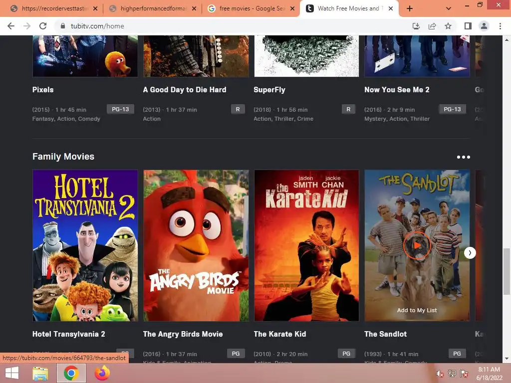Image resolution: width=511 pixels, height=383 pixels.
Task: Open Hotel Transylvania 2 poster
Action: coord(85,245)
